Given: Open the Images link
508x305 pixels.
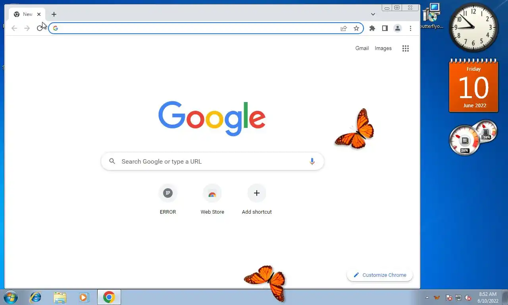Looking at the screenshot, I should (x=383, y=48).
